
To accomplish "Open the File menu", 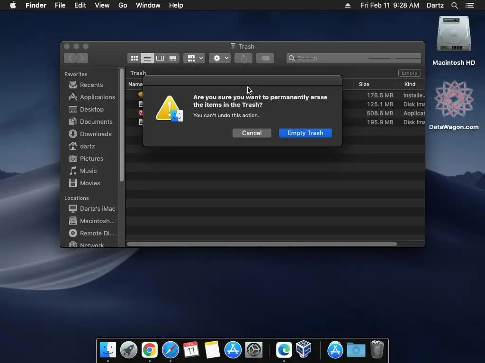I will pyautogui.click(x=60, y=5).
